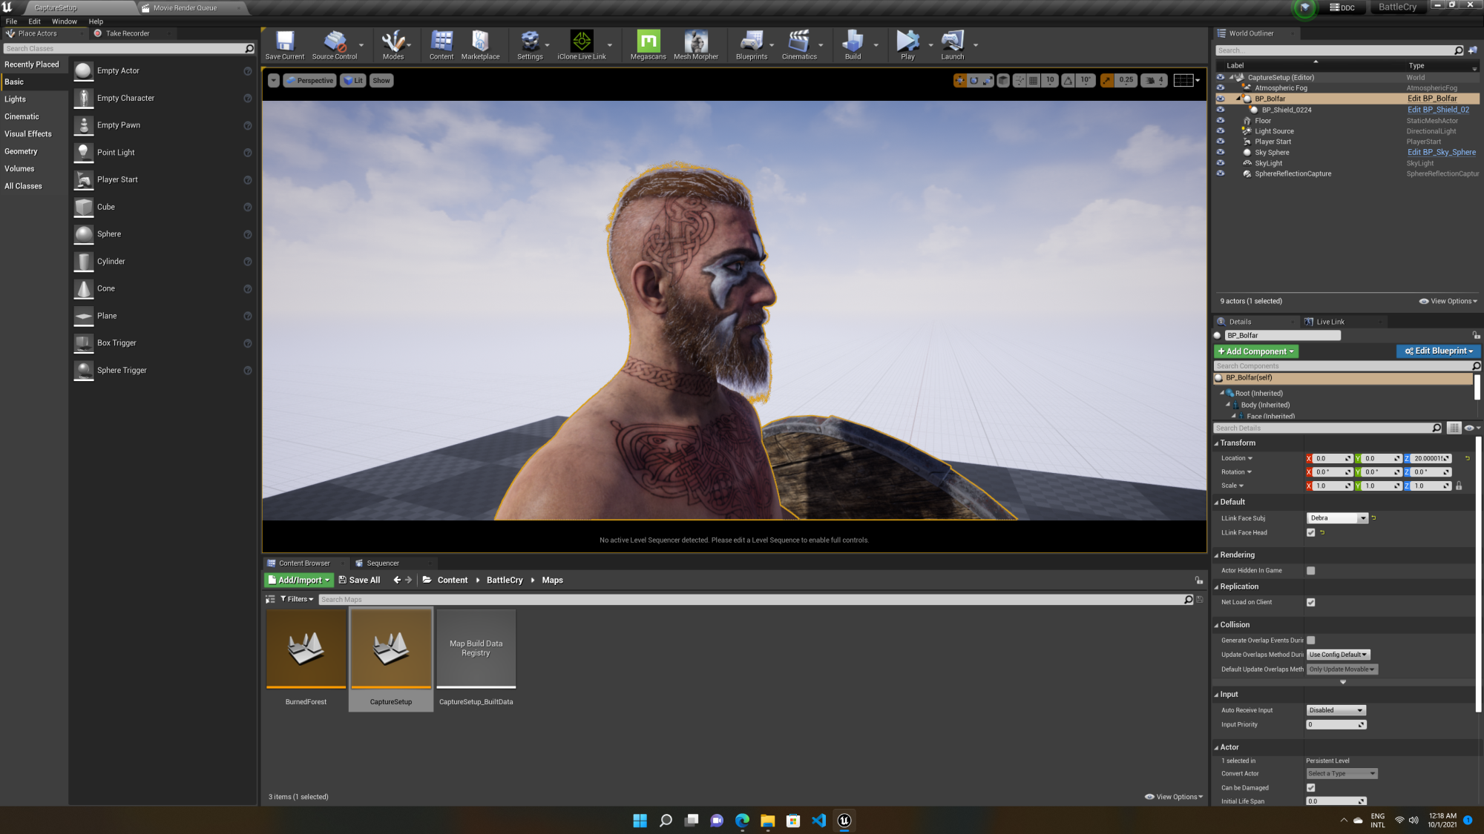This screenshot has width=1484, height=834.
Task: Open viewport options arrow dropdown
Action: (x=274, y=81)
